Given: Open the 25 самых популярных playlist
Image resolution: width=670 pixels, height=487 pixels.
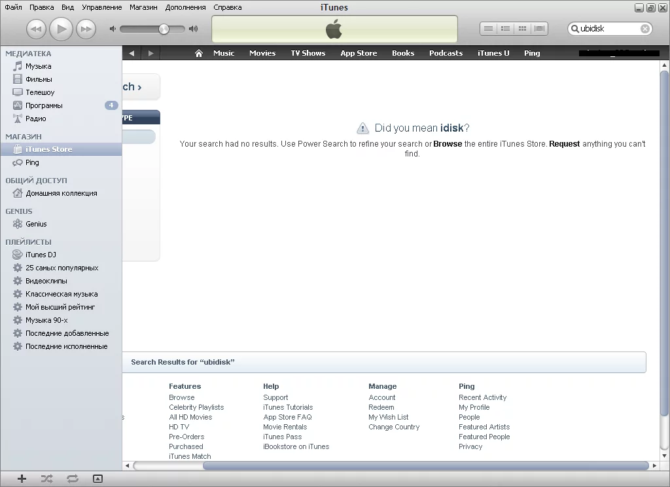Looking at the screenshot, I should [61, 268].
